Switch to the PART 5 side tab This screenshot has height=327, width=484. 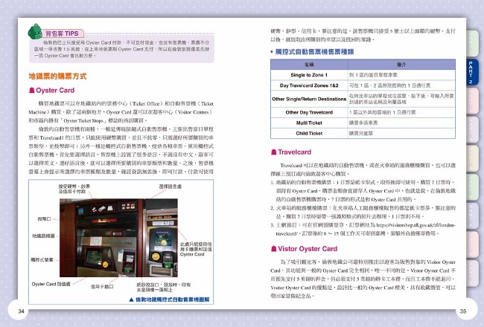tap(472, 158)
